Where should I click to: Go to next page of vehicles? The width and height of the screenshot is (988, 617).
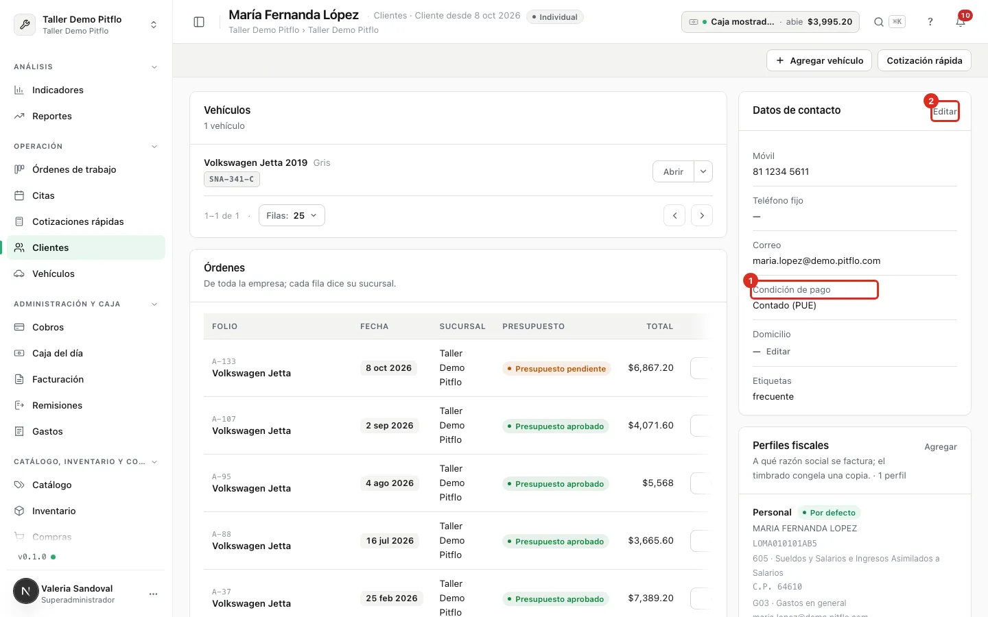(x=702, y=215)
